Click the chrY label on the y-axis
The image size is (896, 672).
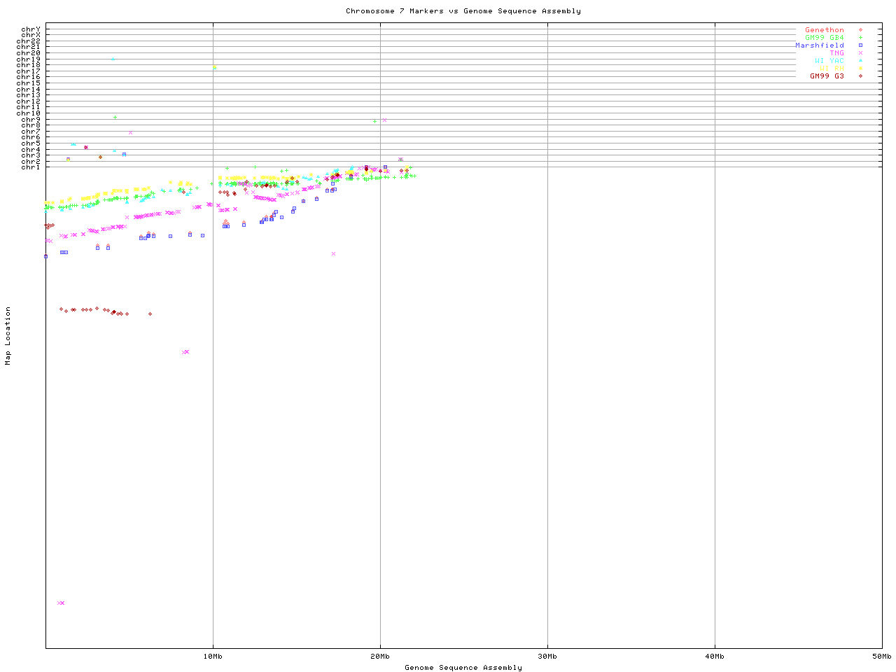click(x=31, y=29)
